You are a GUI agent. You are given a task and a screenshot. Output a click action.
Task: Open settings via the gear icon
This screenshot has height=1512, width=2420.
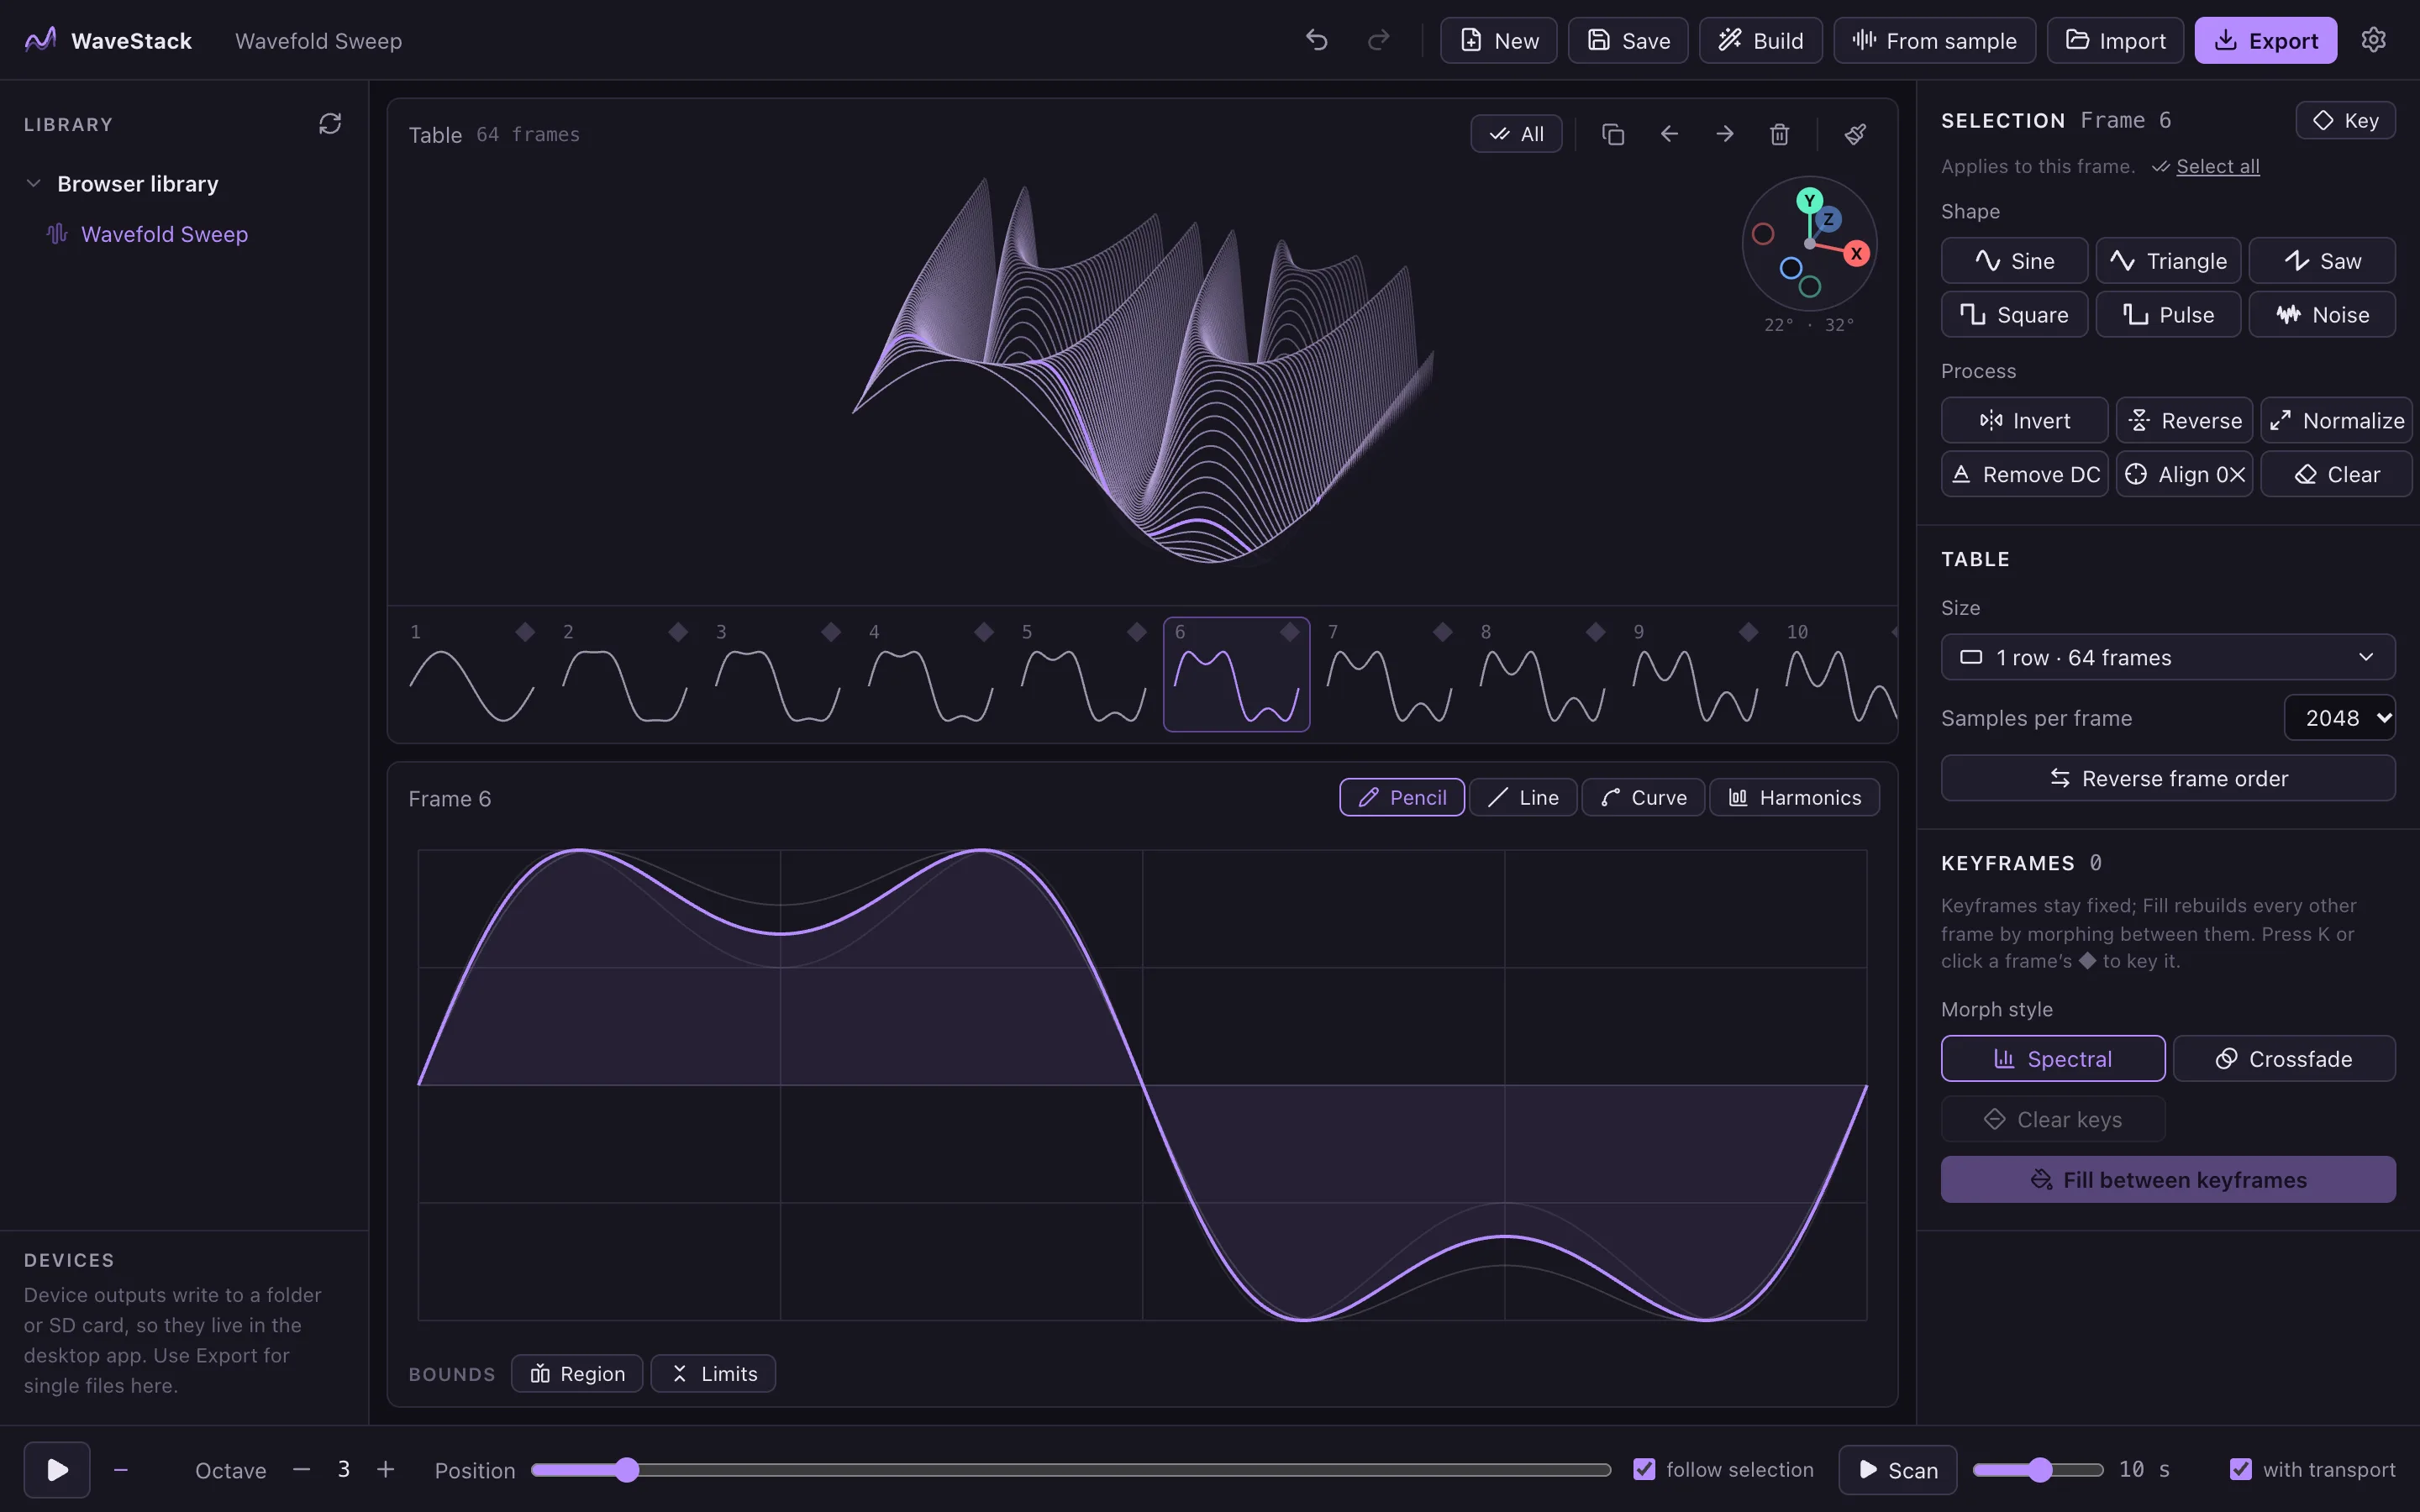tap(2373, 40)
